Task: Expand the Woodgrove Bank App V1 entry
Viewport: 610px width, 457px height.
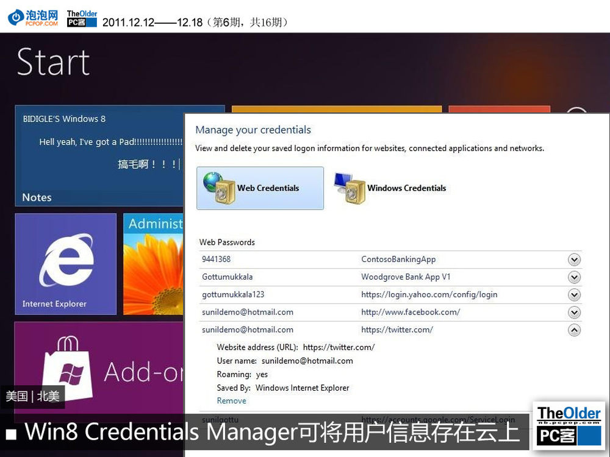Action: coord(574,277)
